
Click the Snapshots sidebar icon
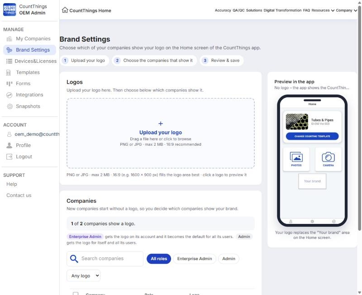coord(10,106)
